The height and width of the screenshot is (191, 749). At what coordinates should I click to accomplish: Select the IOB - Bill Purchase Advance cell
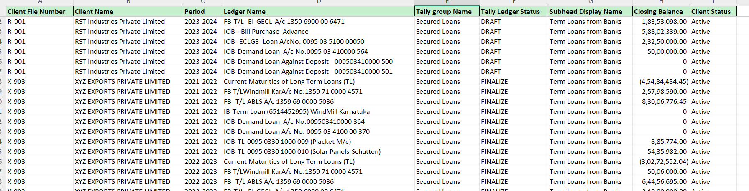[x=266, y=32]
